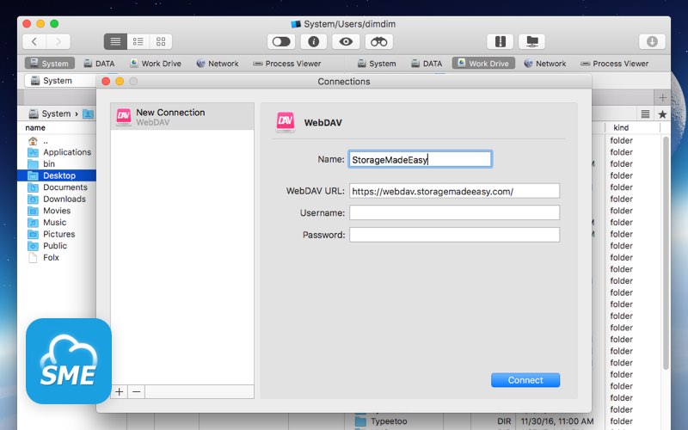Open the Get Info toolbar icon
The height and width of the screenshot is (430, 688).
313,41
